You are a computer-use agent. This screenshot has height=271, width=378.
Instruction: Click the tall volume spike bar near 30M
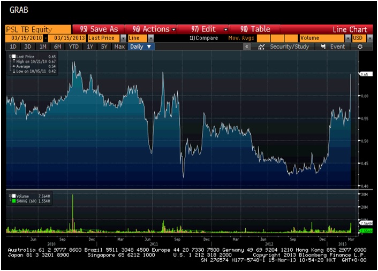click(x=73, y=213)
